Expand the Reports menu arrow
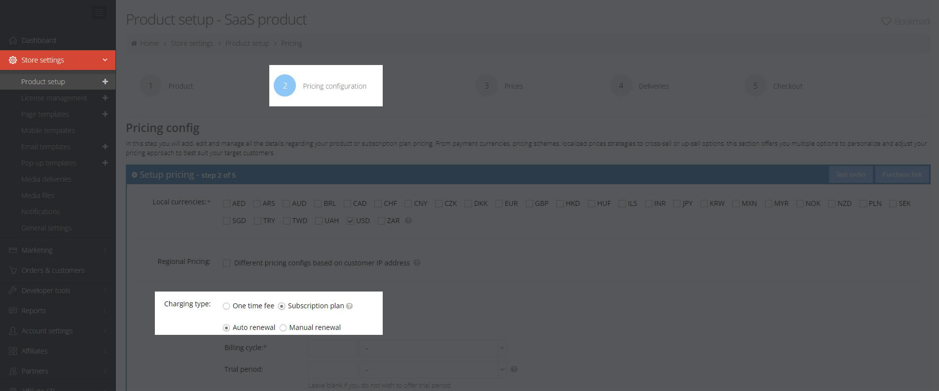Screen dimensions: 939x391 [105, 311]
